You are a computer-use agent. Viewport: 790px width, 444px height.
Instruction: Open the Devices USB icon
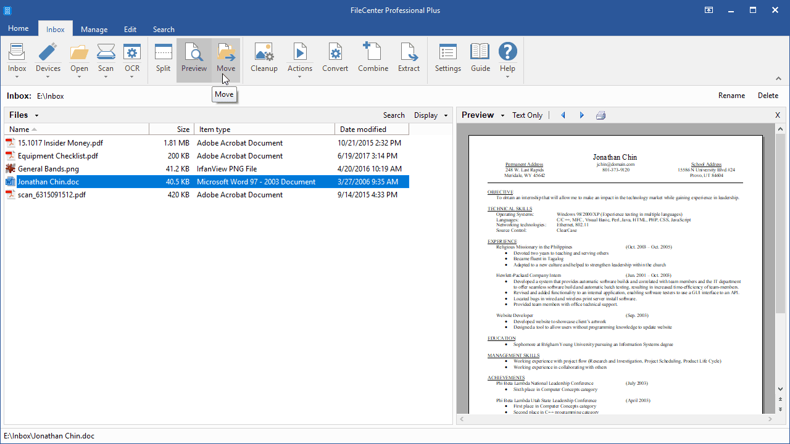tap(48, 52)
